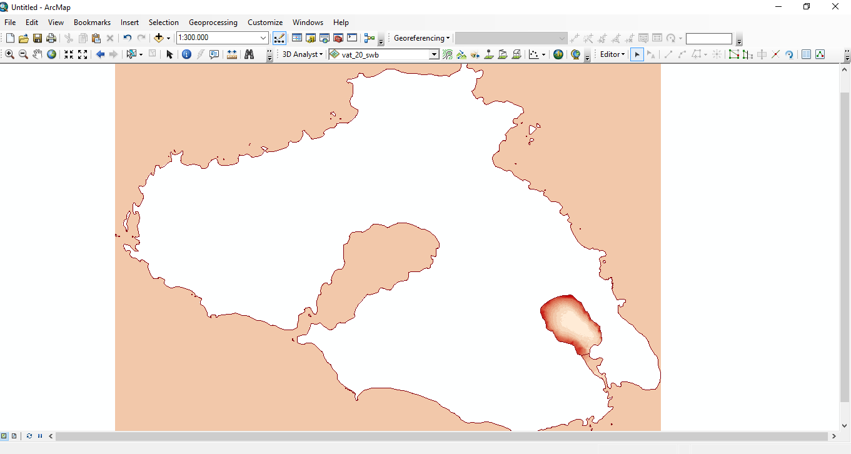The height and width of the screenshot is (454, 851).
Task: Select the Create Steepest Path tool
Action: coord(461,54)
